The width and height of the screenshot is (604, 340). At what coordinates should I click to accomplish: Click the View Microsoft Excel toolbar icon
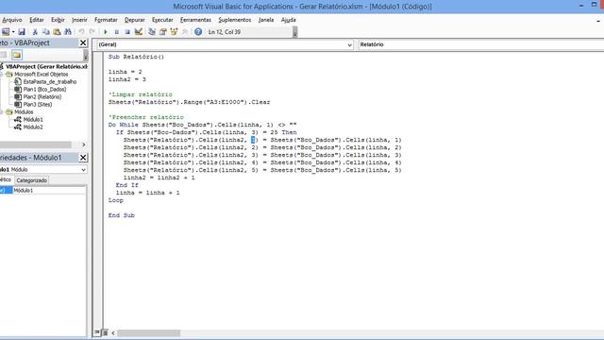(x=6, y=32)
